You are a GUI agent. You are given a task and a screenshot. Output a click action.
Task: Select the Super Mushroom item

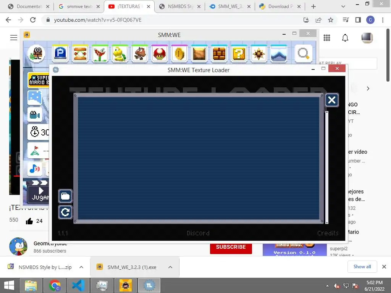(x=159, y=53)
